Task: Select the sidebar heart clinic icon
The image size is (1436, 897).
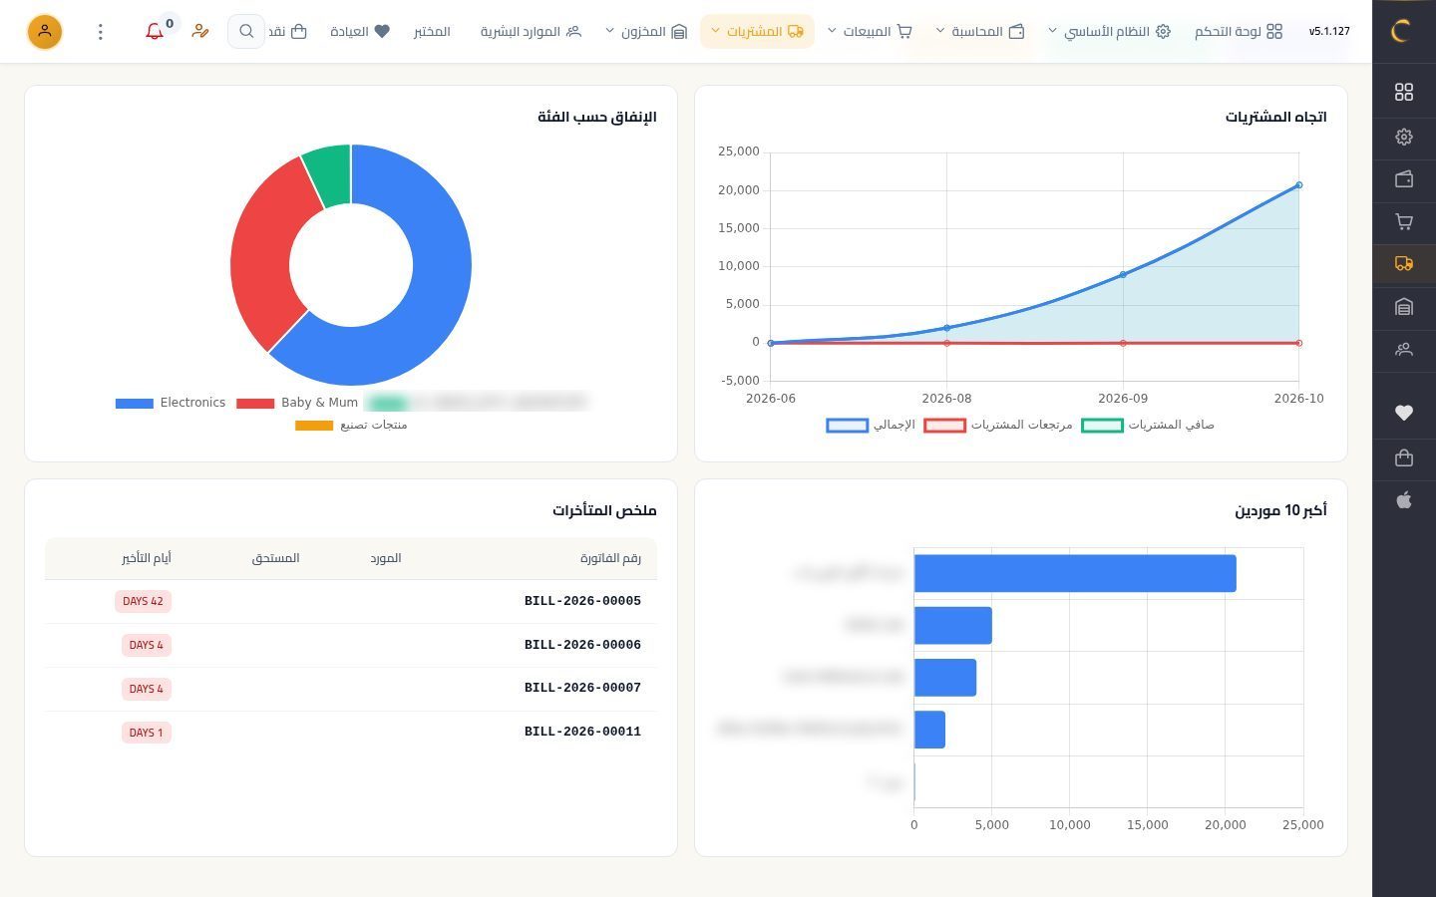Action: point(1404,413)
